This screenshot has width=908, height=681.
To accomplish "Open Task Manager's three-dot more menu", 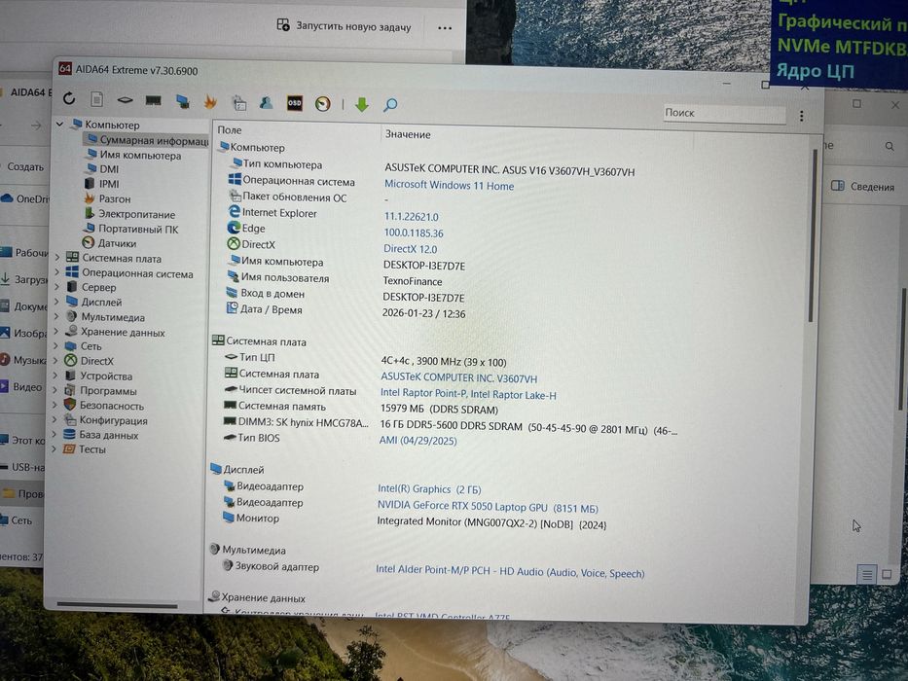I will pyautogui.click(x=445, y=28).
